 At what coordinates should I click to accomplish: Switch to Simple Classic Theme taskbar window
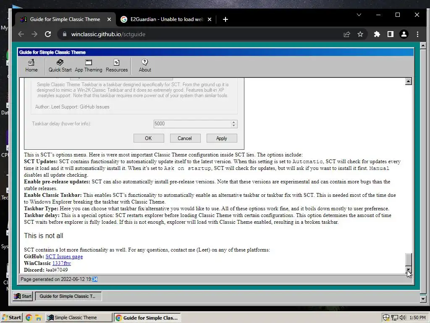79,318
